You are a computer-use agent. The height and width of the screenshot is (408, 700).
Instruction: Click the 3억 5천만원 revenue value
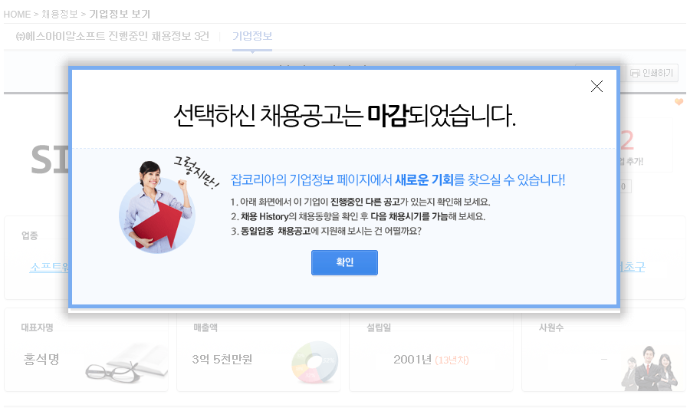pyautogui.click(x=222, y=359)
